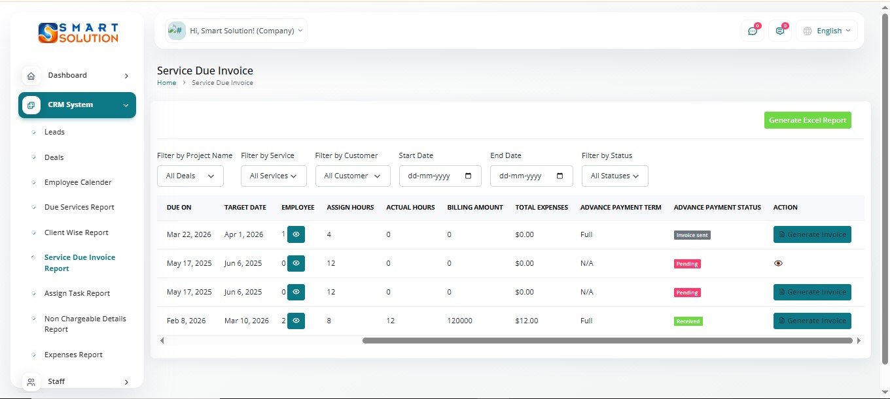Go to Employee Calender
890x399 pixels.
pyautogui.click(x=78, y=182)
